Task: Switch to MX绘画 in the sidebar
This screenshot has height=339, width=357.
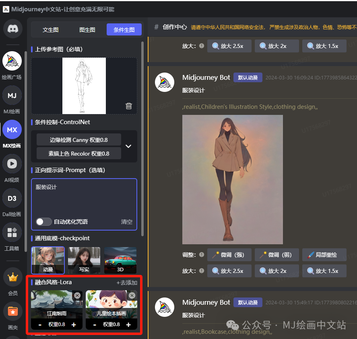Action: click(12, 129)
